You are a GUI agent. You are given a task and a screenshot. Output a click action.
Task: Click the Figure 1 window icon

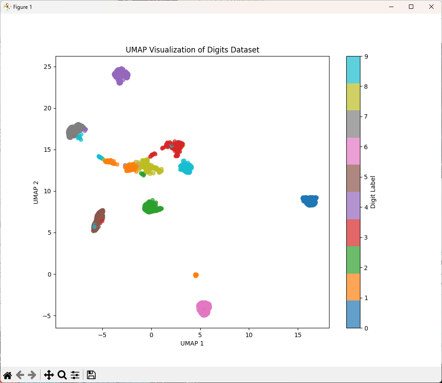[7, 7]
